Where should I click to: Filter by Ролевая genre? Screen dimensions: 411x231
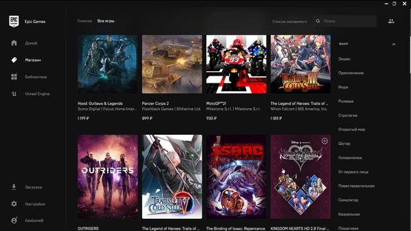coord(345,101)
